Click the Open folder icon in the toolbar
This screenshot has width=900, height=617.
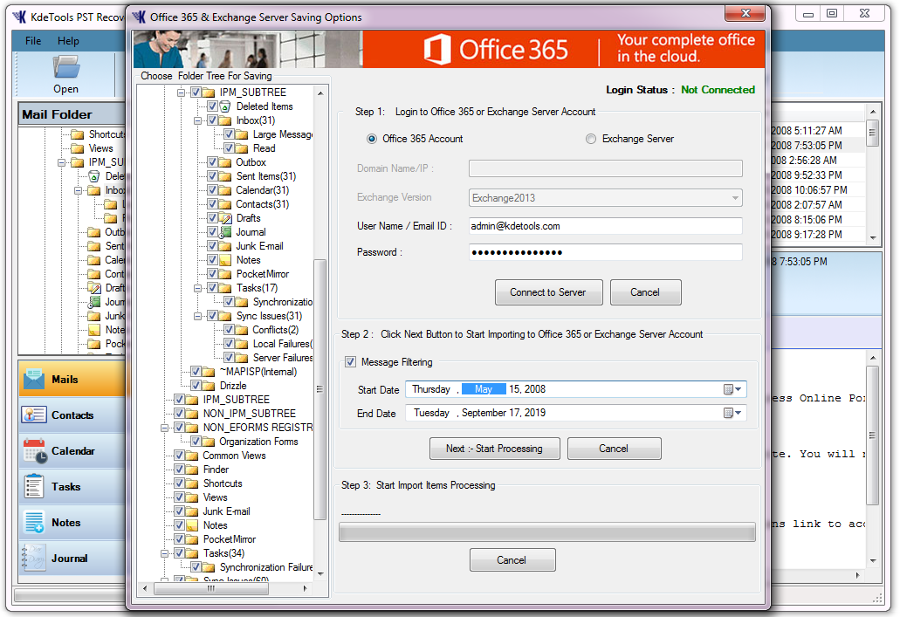[x=66, y=67]
